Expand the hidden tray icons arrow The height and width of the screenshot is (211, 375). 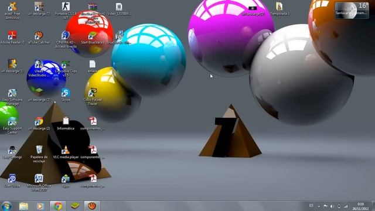[x=319, y=206]
